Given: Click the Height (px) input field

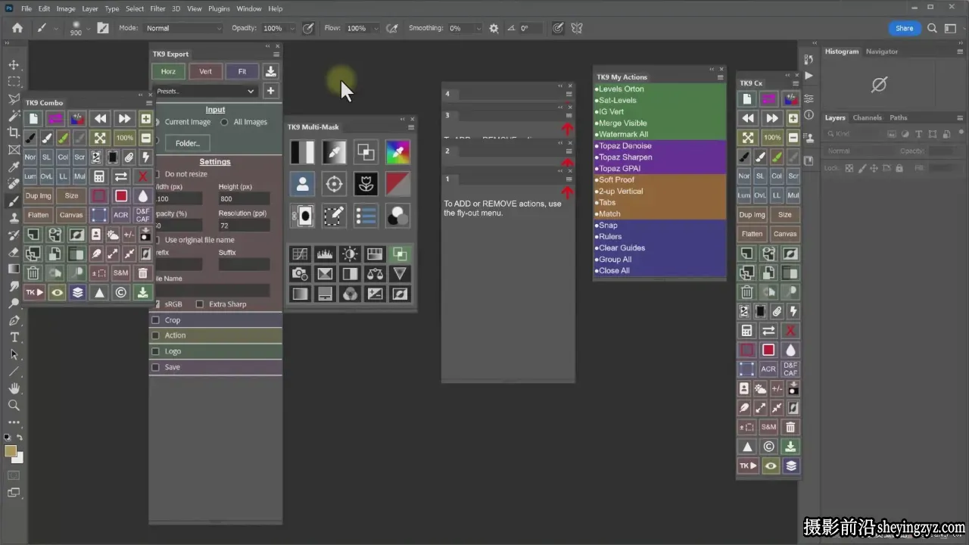Looking at the screenshot, I should click(244, 199).
